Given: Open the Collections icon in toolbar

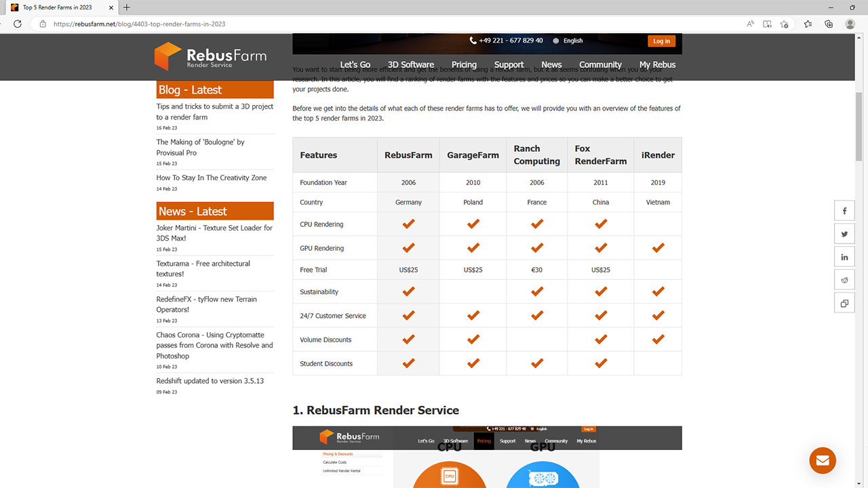Looking at the screenshot, I should pos(829,24).
